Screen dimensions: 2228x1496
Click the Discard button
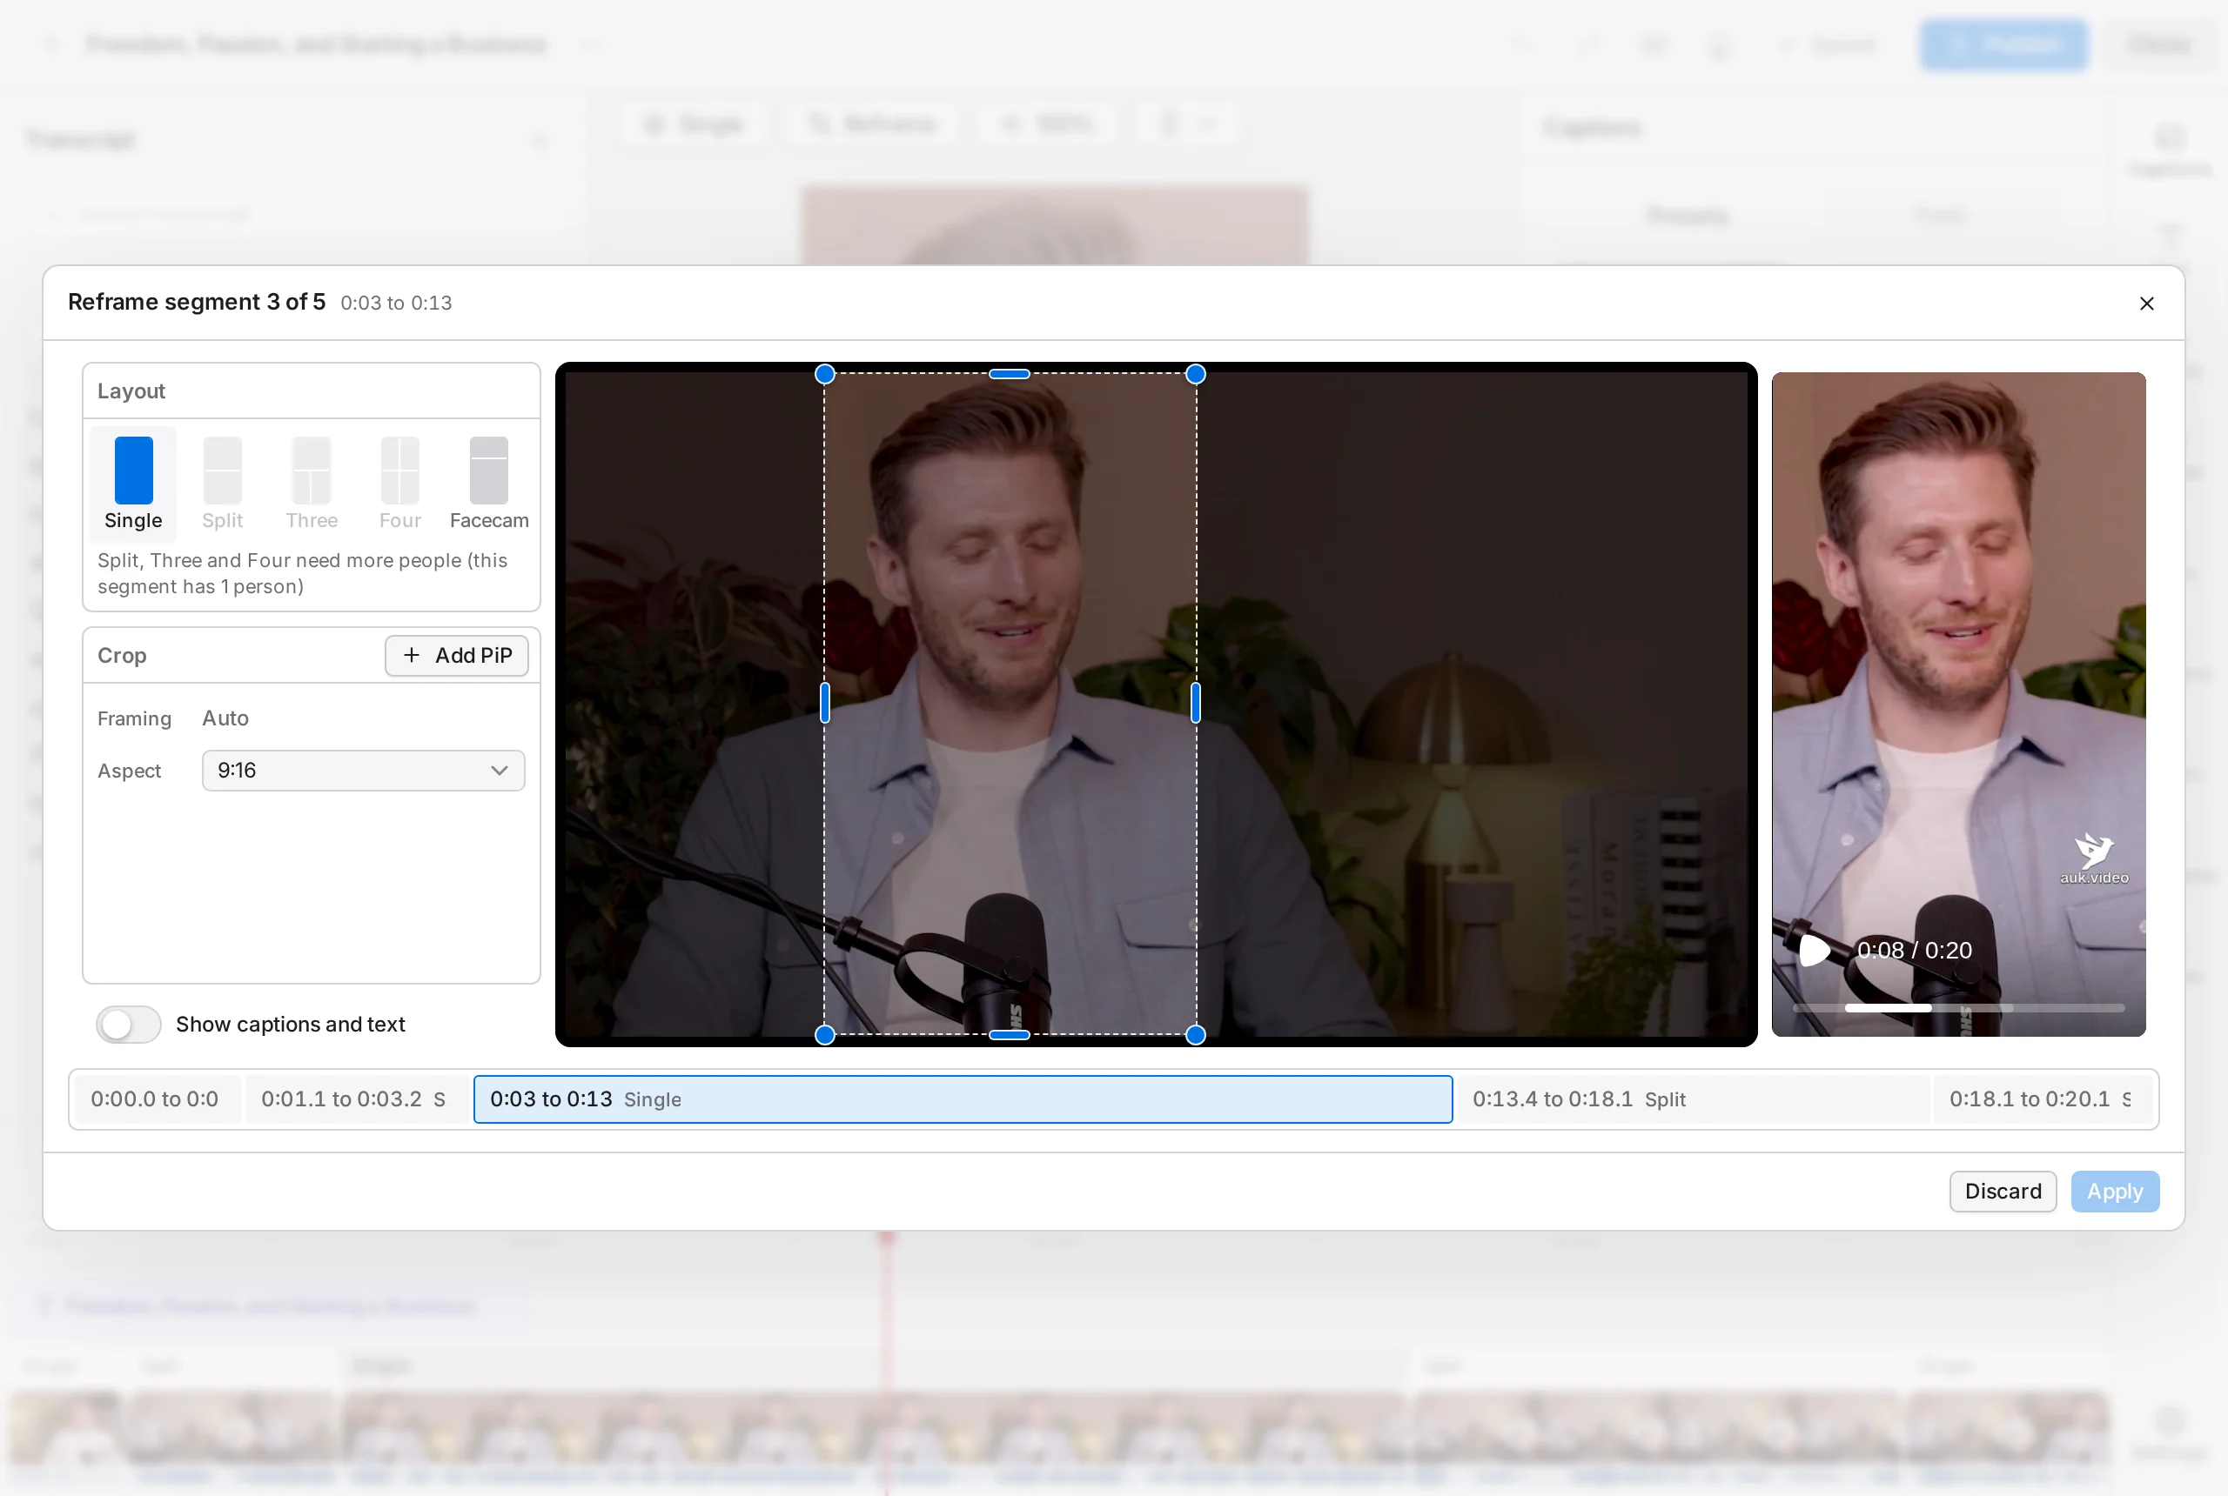pyautogui.click(x=2003, y=1191)
